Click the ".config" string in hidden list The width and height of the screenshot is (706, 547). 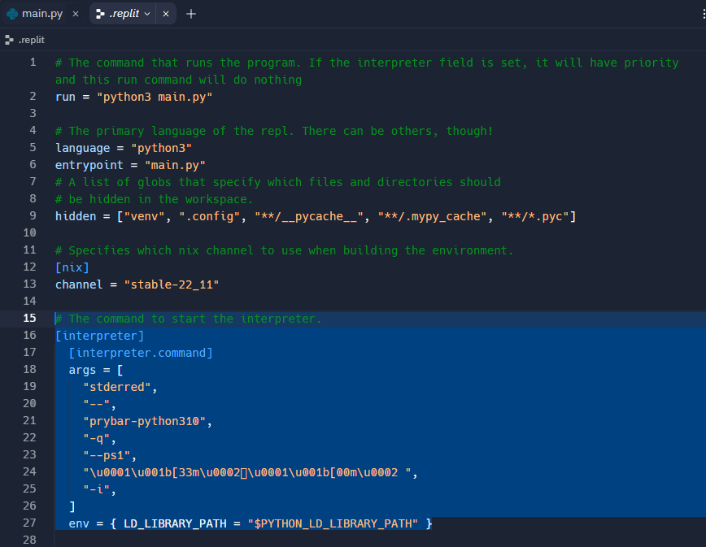point(209,216)
